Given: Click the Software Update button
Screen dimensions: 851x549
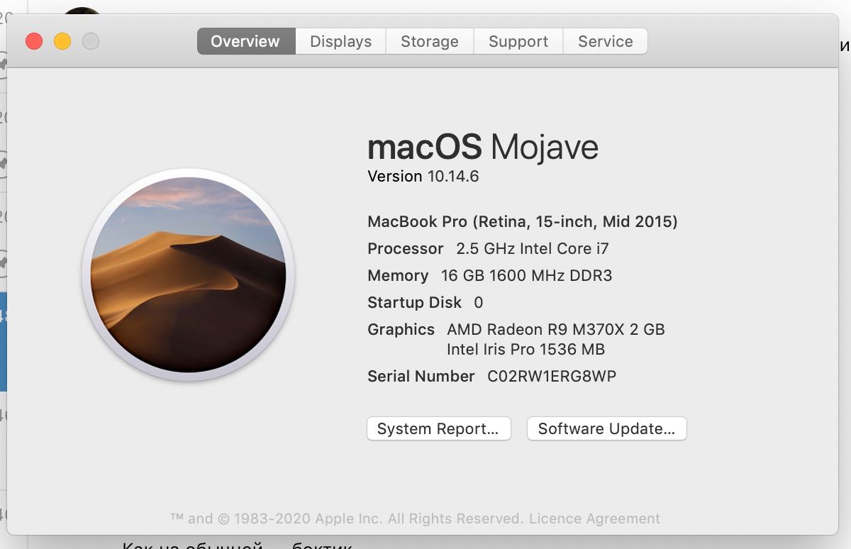Looking at the screenshot, I should click(606, 428).
